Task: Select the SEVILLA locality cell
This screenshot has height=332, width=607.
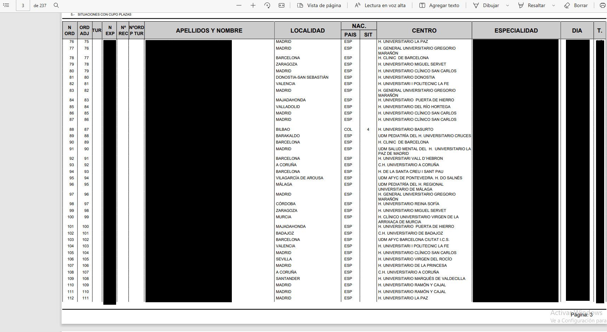Action: pos(284,259)
